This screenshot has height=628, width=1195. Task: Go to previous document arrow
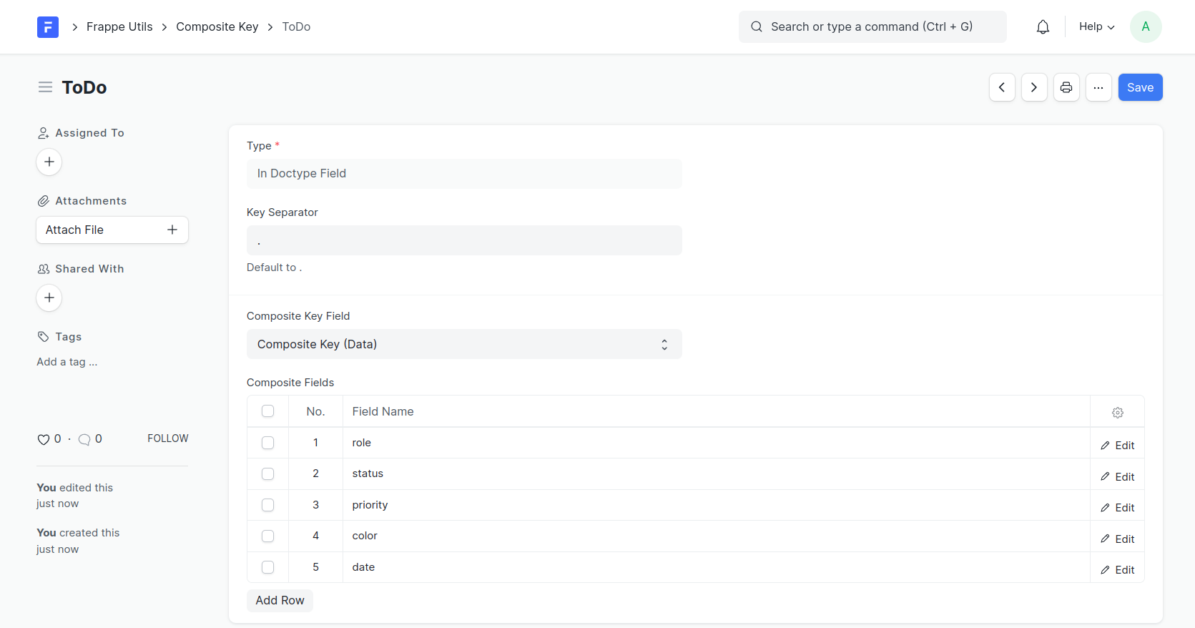click(x=1002, y=87)
